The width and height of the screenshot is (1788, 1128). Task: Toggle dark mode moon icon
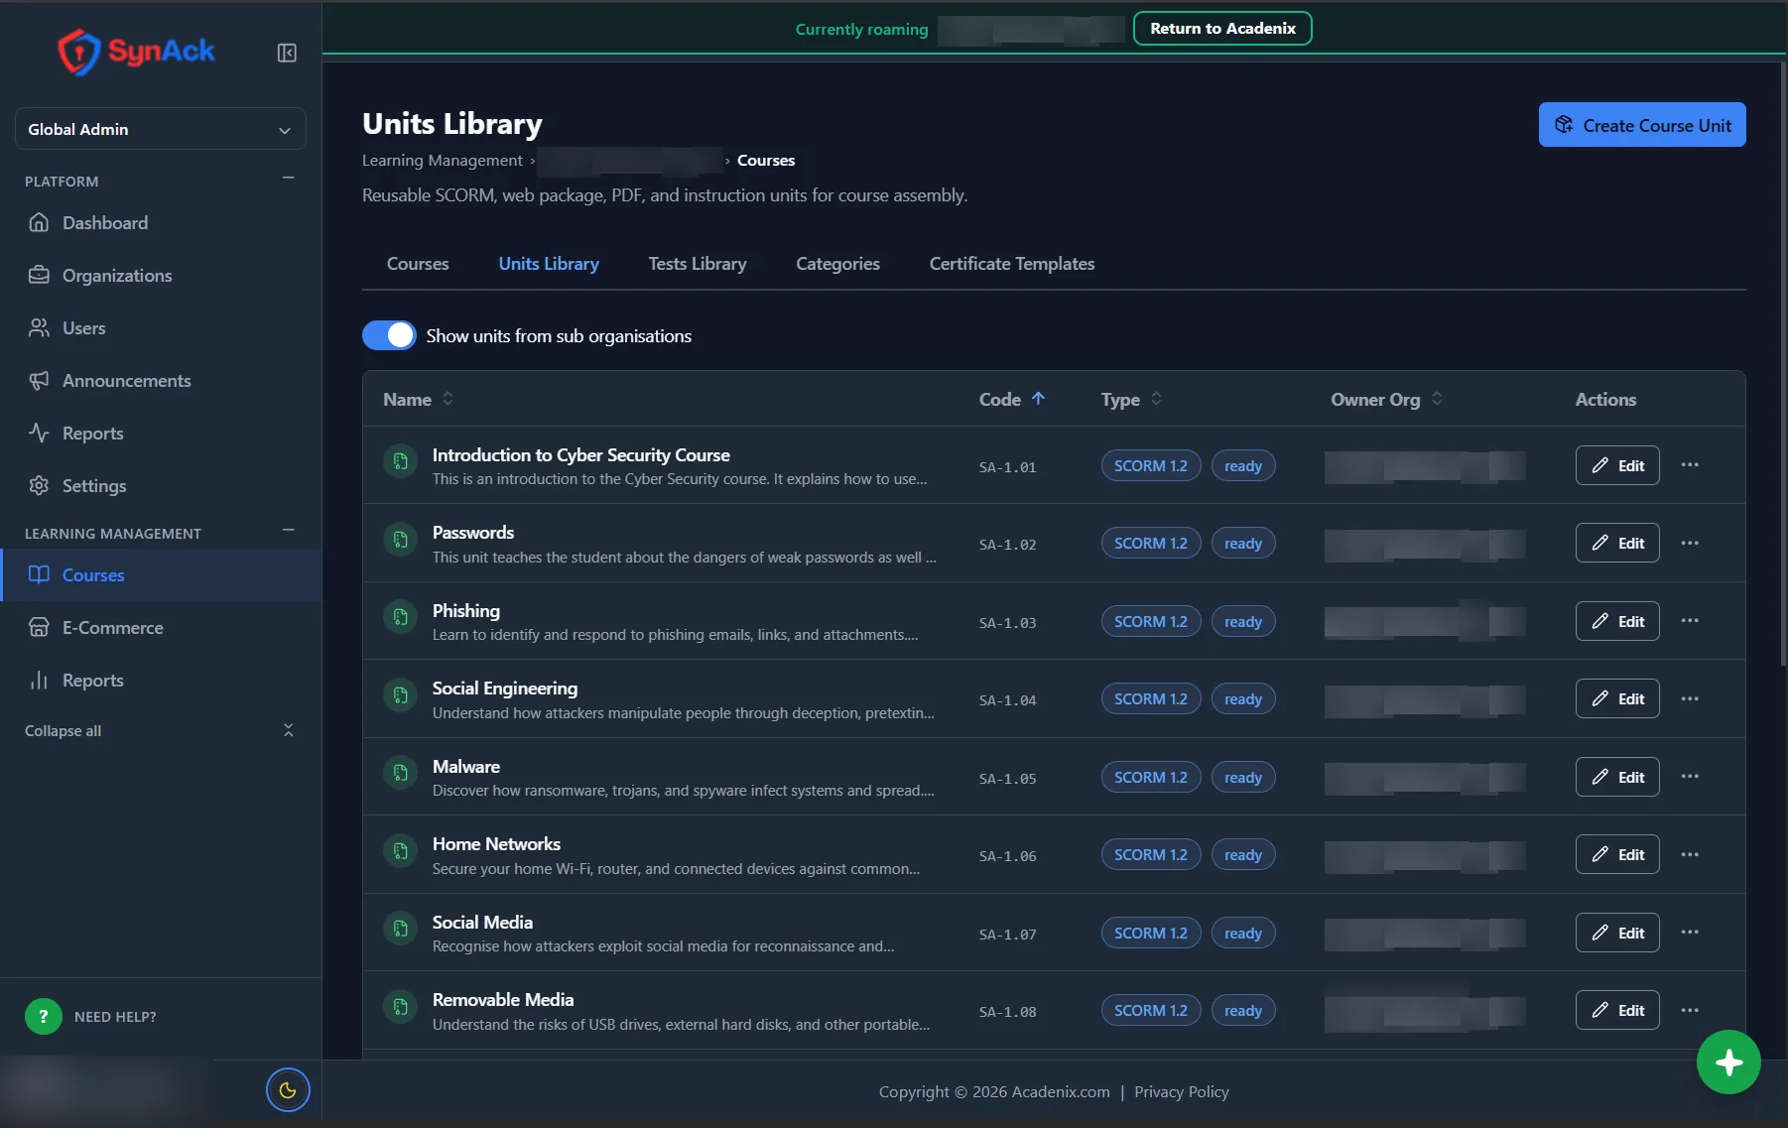[288, 1090]
